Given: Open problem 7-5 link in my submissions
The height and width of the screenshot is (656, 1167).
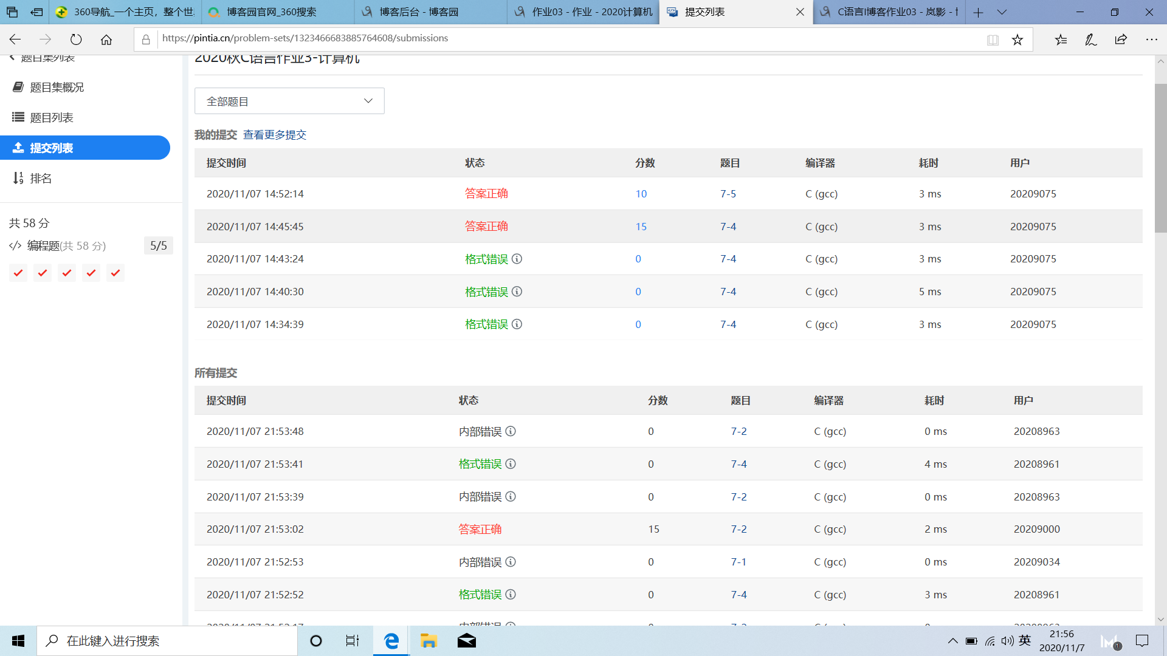Looking at the screenshot, I should (x=728, y=194).
